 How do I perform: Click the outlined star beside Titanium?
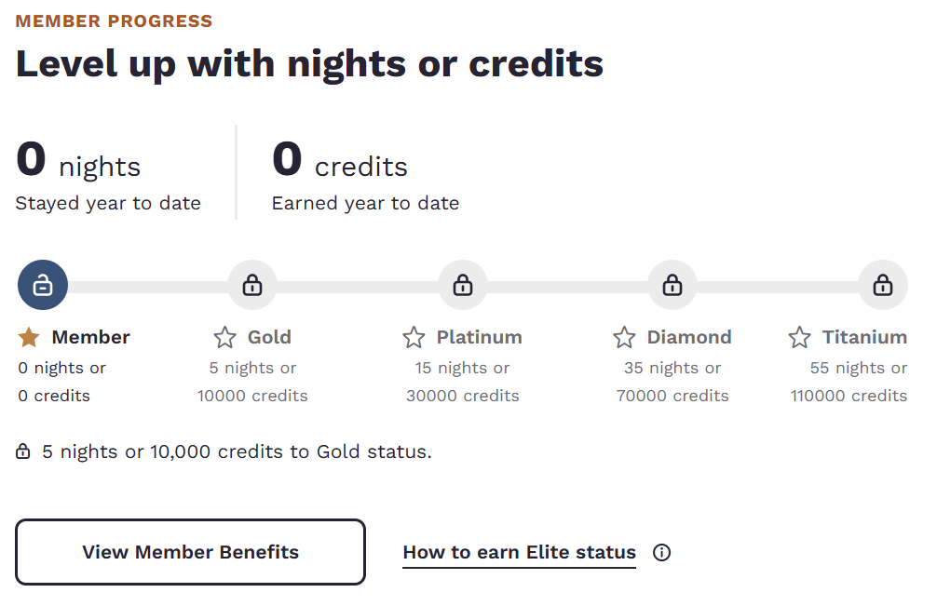point(799,337)
